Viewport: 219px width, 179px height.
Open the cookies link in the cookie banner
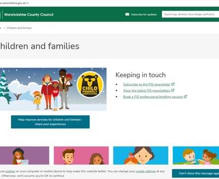10,172
